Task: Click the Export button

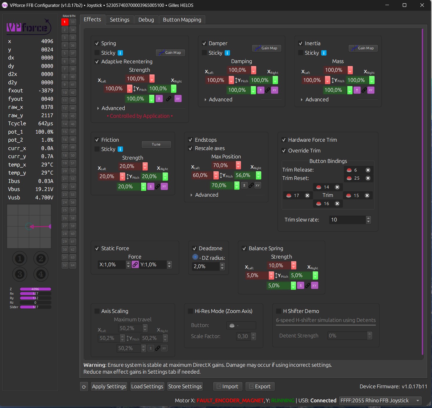Action: click(260, 386)
